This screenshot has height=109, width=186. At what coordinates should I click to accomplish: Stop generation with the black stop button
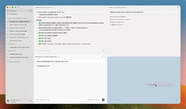coord(103,100)
